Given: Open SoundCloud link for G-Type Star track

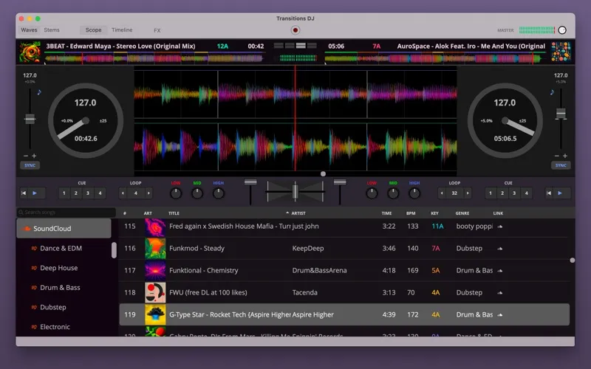Looking at the screenshot, I should (500, 315).
